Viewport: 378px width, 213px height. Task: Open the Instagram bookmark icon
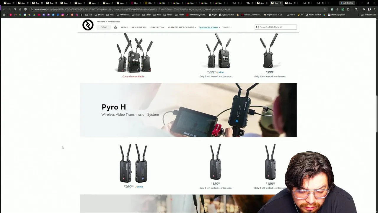[63, 15]
